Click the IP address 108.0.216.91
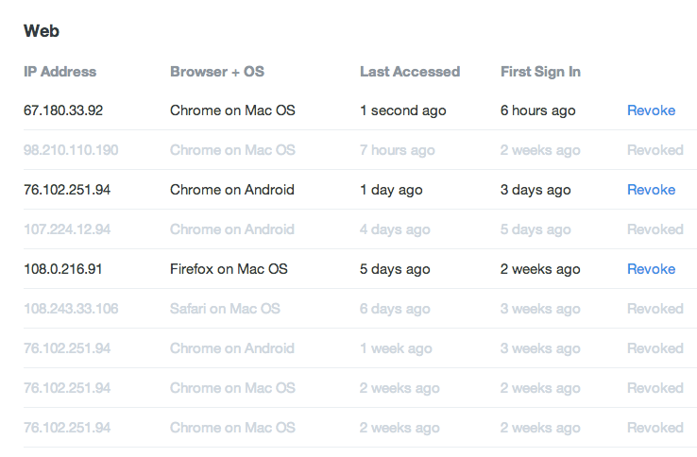Image resolution: width=697 pixels, height=457 pixels. [x=63, y=269]
